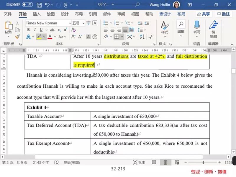Expand the font color dropdown arrow
Viewport: 236px width, 177px height.
click(x=55, y=37)
